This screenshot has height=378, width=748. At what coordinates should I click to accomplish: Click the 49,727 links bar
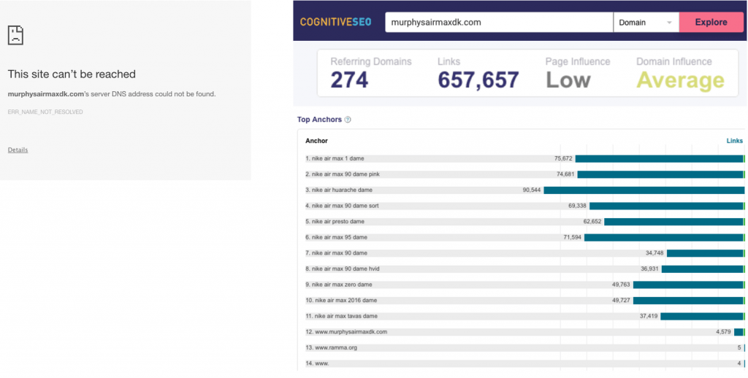[689, 301]
